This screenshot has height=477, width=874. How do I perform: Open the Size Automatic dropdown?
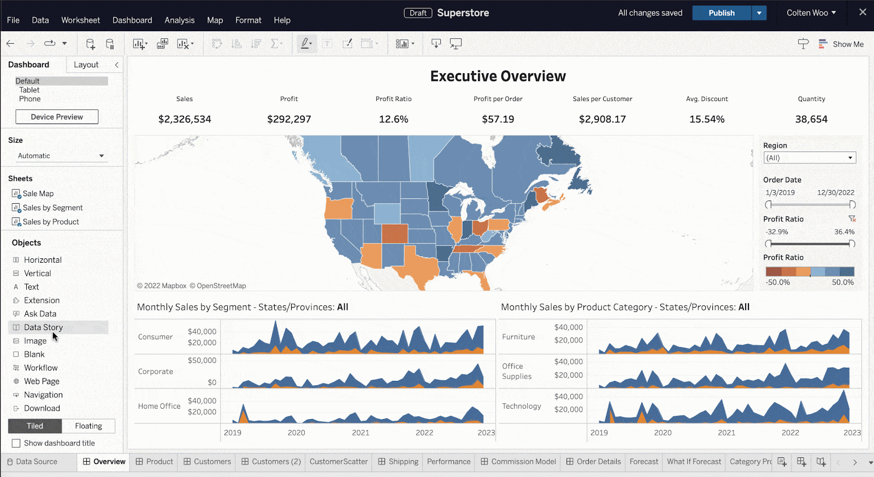61,156
